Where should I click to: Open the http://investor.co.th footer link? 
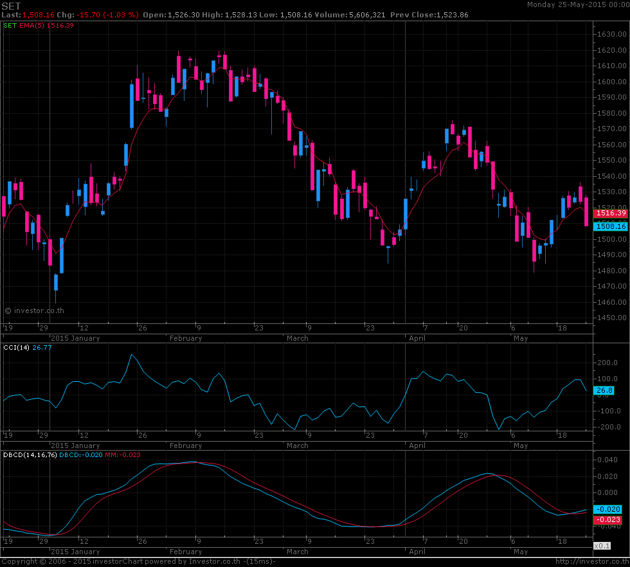[x=589, y=561]
